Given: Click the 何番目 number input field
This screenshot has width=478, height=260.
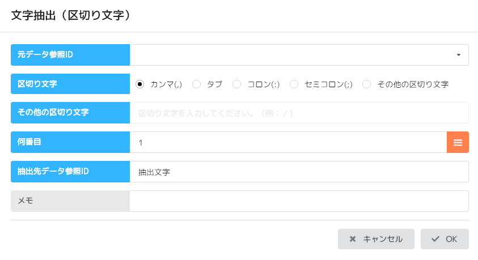Looking at the screenshot, I should pos(288,142).
